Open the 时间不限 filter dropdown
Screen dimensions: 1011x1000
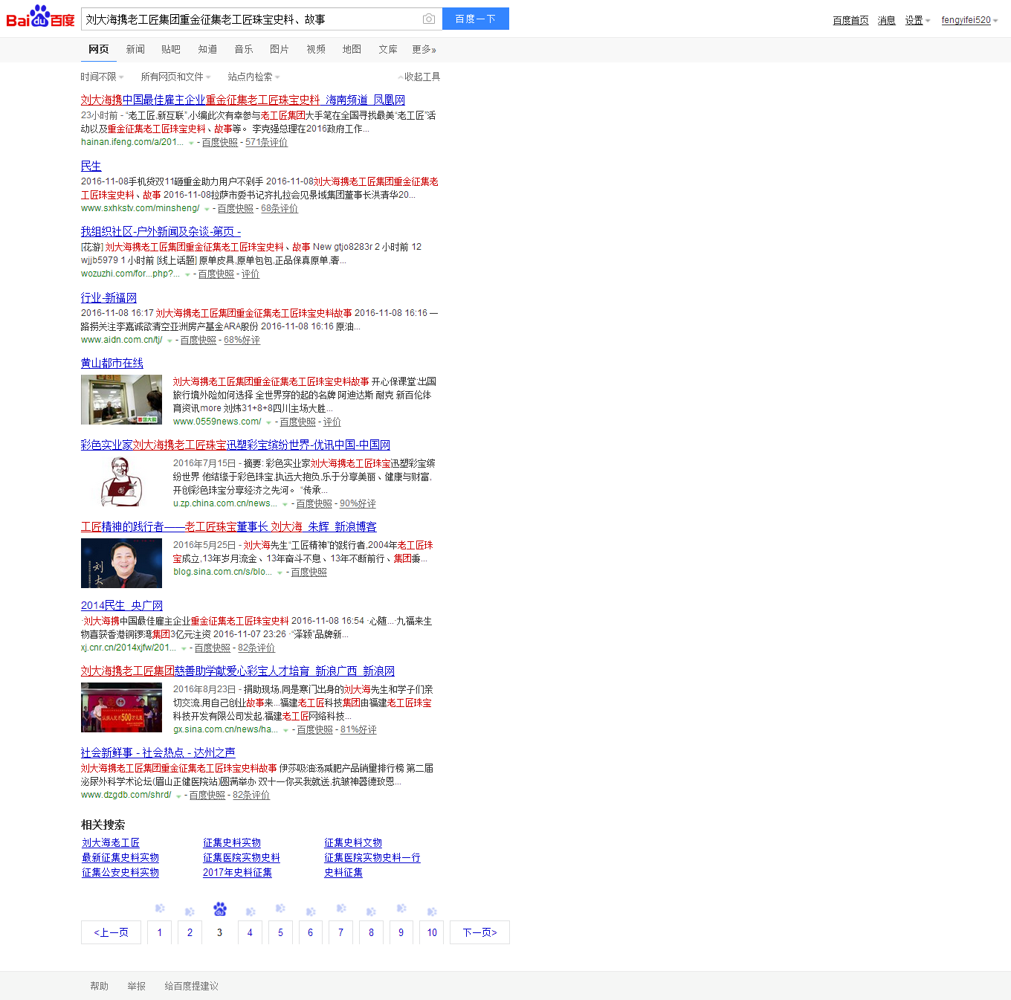tap(102, 77)
